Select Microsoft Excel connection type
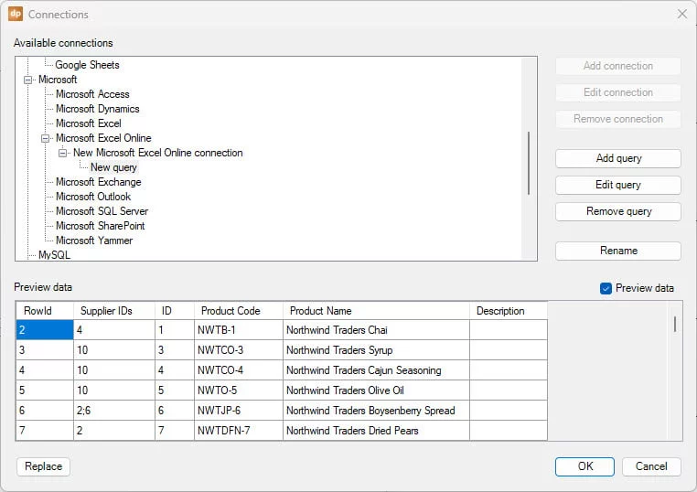 pos(89,123)
